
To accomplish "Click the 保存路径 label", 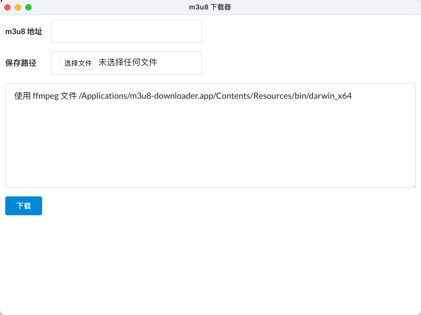I will point(21,63).
